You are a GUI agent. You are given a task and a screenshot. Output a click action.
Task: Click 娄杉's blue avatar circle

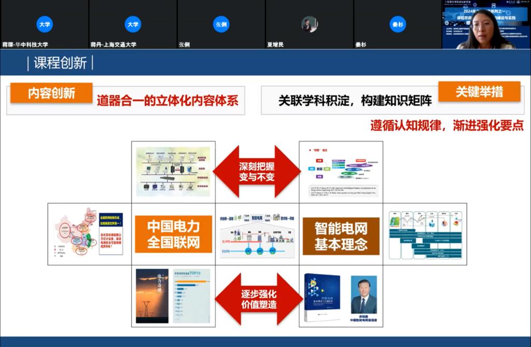[x=398, y=24]
